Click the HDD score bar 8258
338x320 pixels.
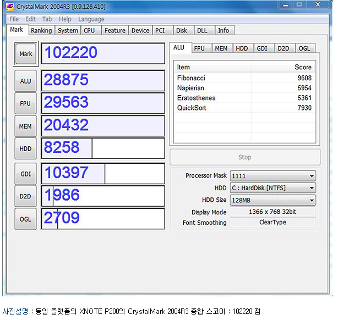pos(103,148)
